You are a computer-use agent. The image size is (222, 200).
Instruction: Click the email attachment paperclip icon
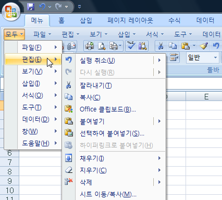[x=71, y=46]
